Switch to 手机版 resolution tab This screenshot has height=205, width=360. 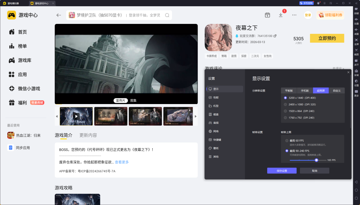(305, 90)
